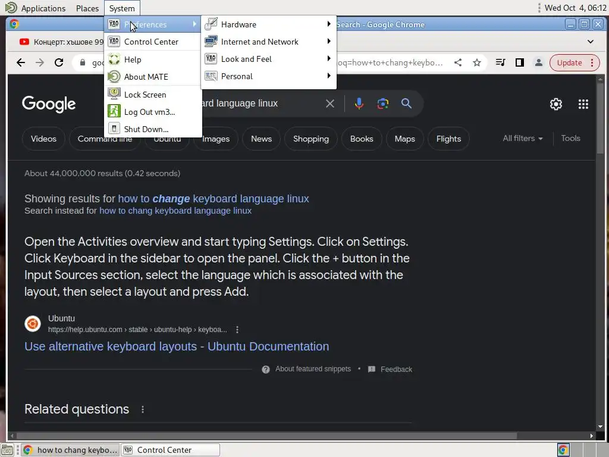Open Internet and Network submenu
The width and height of the screenshot is (609, 457).
pos(268,42)
